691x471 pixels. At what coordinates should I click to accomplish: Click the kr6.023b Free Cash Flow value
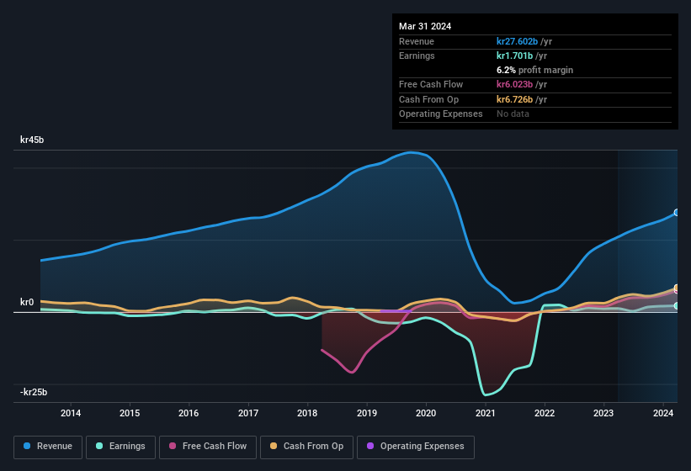point(515,85)
